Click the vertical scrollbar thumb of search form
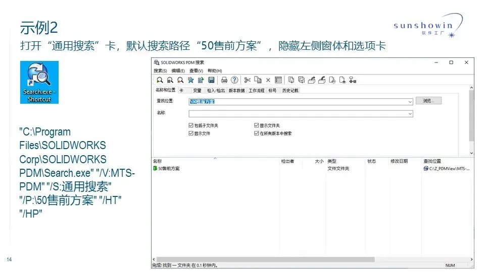Screen dimensions: 485x272 point(471,116)
